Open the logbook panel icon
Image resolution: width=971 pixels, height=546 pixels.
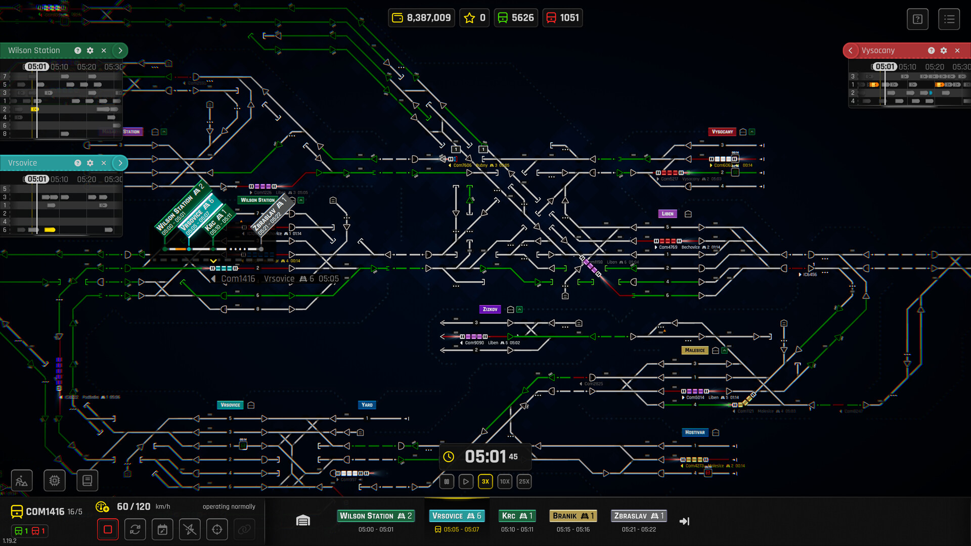click(x=87, y=480)
